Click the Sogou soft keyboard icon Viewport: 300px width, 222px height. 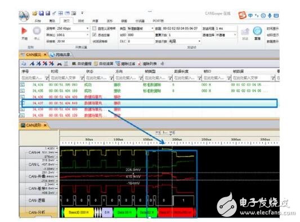[276, 16]
